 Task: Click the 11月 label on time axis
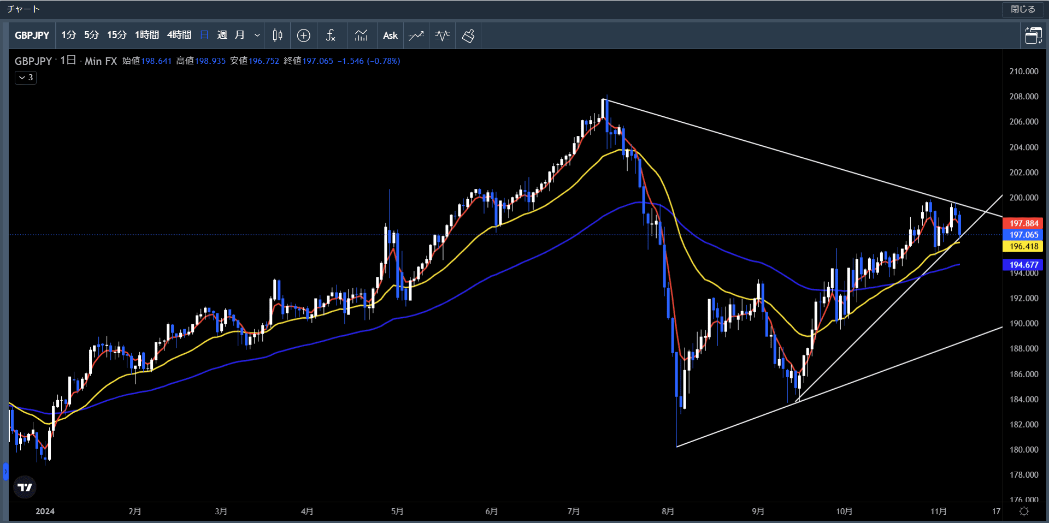tap(939, 512)
